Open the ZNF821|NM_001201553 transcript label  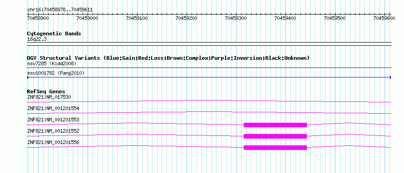53,120
